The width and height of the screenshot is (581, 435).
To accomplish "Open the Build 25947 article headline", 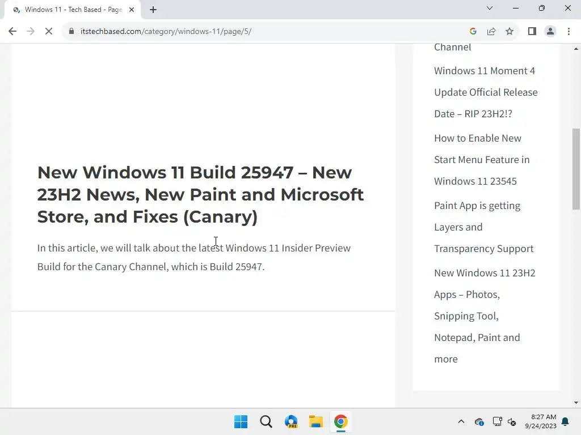I will pyautogui.click(x=200, y=195).
